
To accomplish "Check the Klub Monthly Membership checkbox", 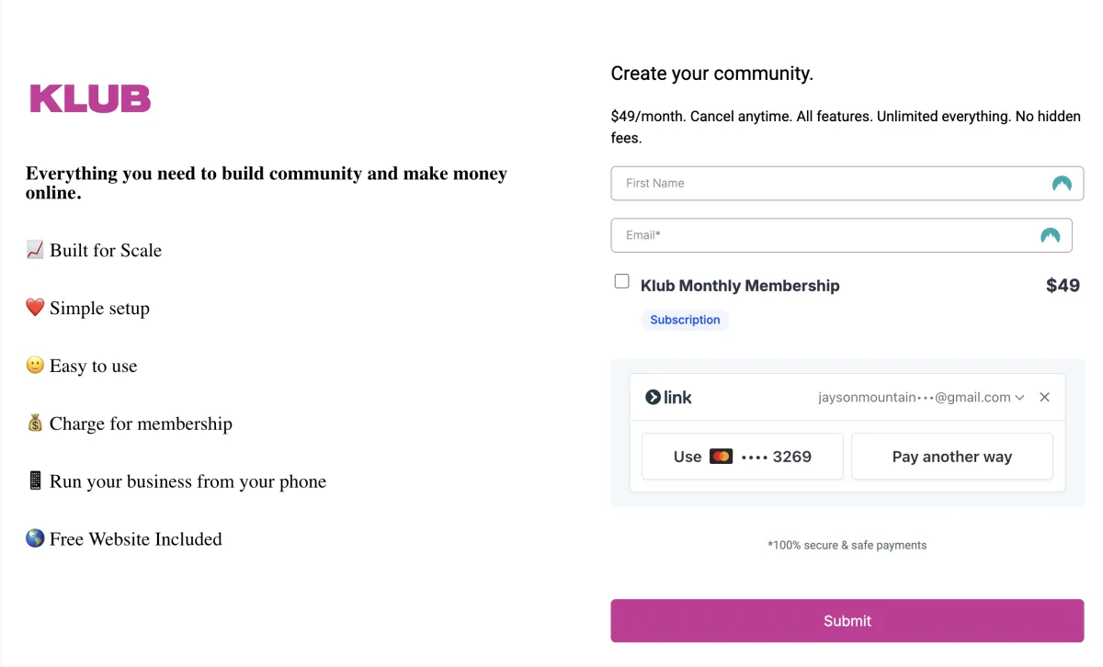I will pyautogui.click(x=622, y=281).
